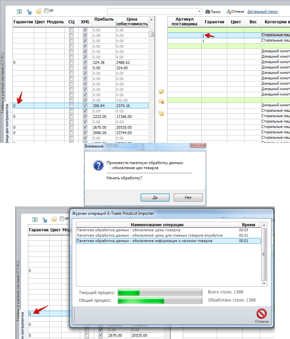Click 'Обработано строк: 1388' label
The height and width of the screenshot is (339, 290).
[x=232, y=300]
